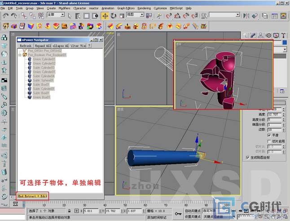This screenshot has height=221, width=290.
Task: Click the selection lock toggle icon
Action: [69, 211]
